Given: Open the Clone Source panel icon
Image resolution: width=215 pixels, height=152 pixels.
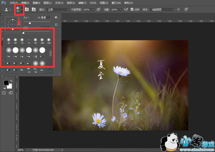Looking at the screenshot, I should tap(34, 9).
